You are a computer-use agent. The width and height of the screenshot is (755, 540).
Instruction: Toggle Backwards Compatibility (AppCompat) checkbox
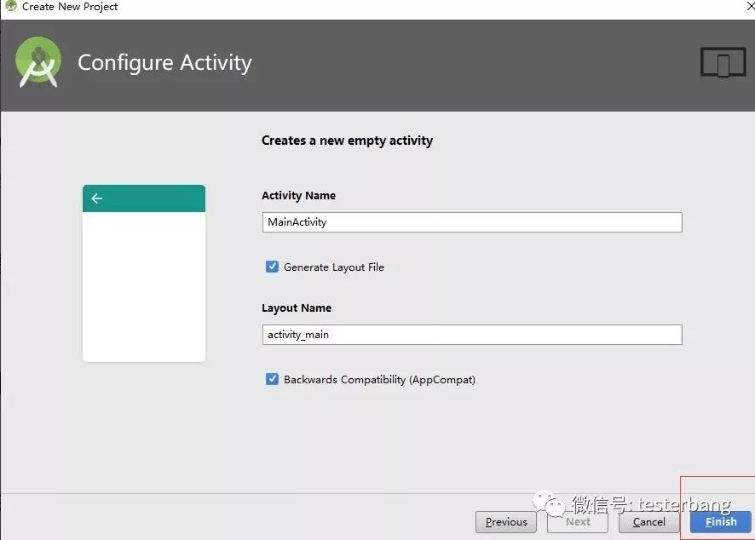point(272,379)
